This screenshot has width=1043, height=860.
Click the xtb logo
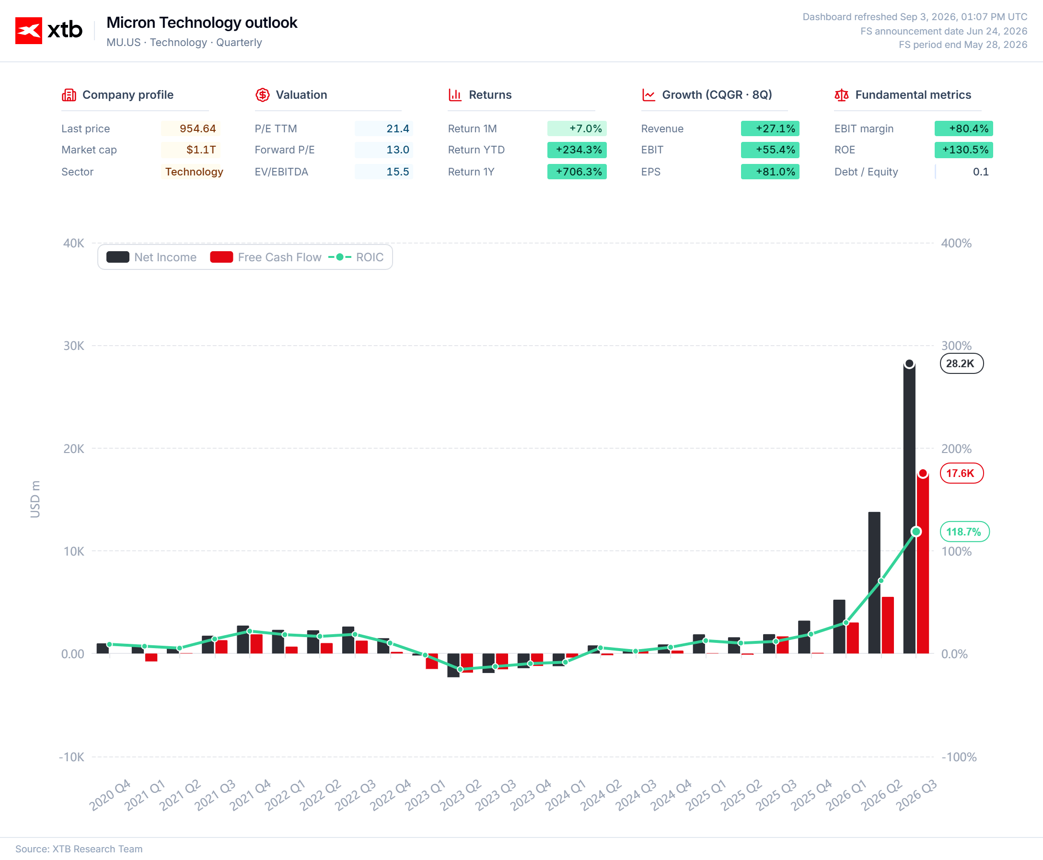coord(48,30)
